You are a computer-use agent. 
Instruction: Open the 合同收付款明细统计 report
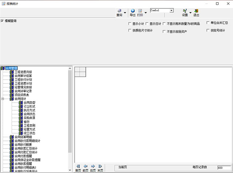pos(28,141)
